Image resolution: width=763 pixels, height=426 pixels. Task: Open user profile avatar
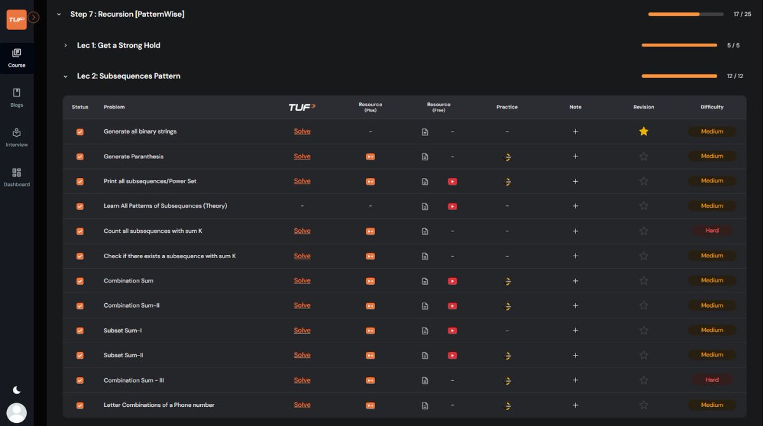click(17, 413)
